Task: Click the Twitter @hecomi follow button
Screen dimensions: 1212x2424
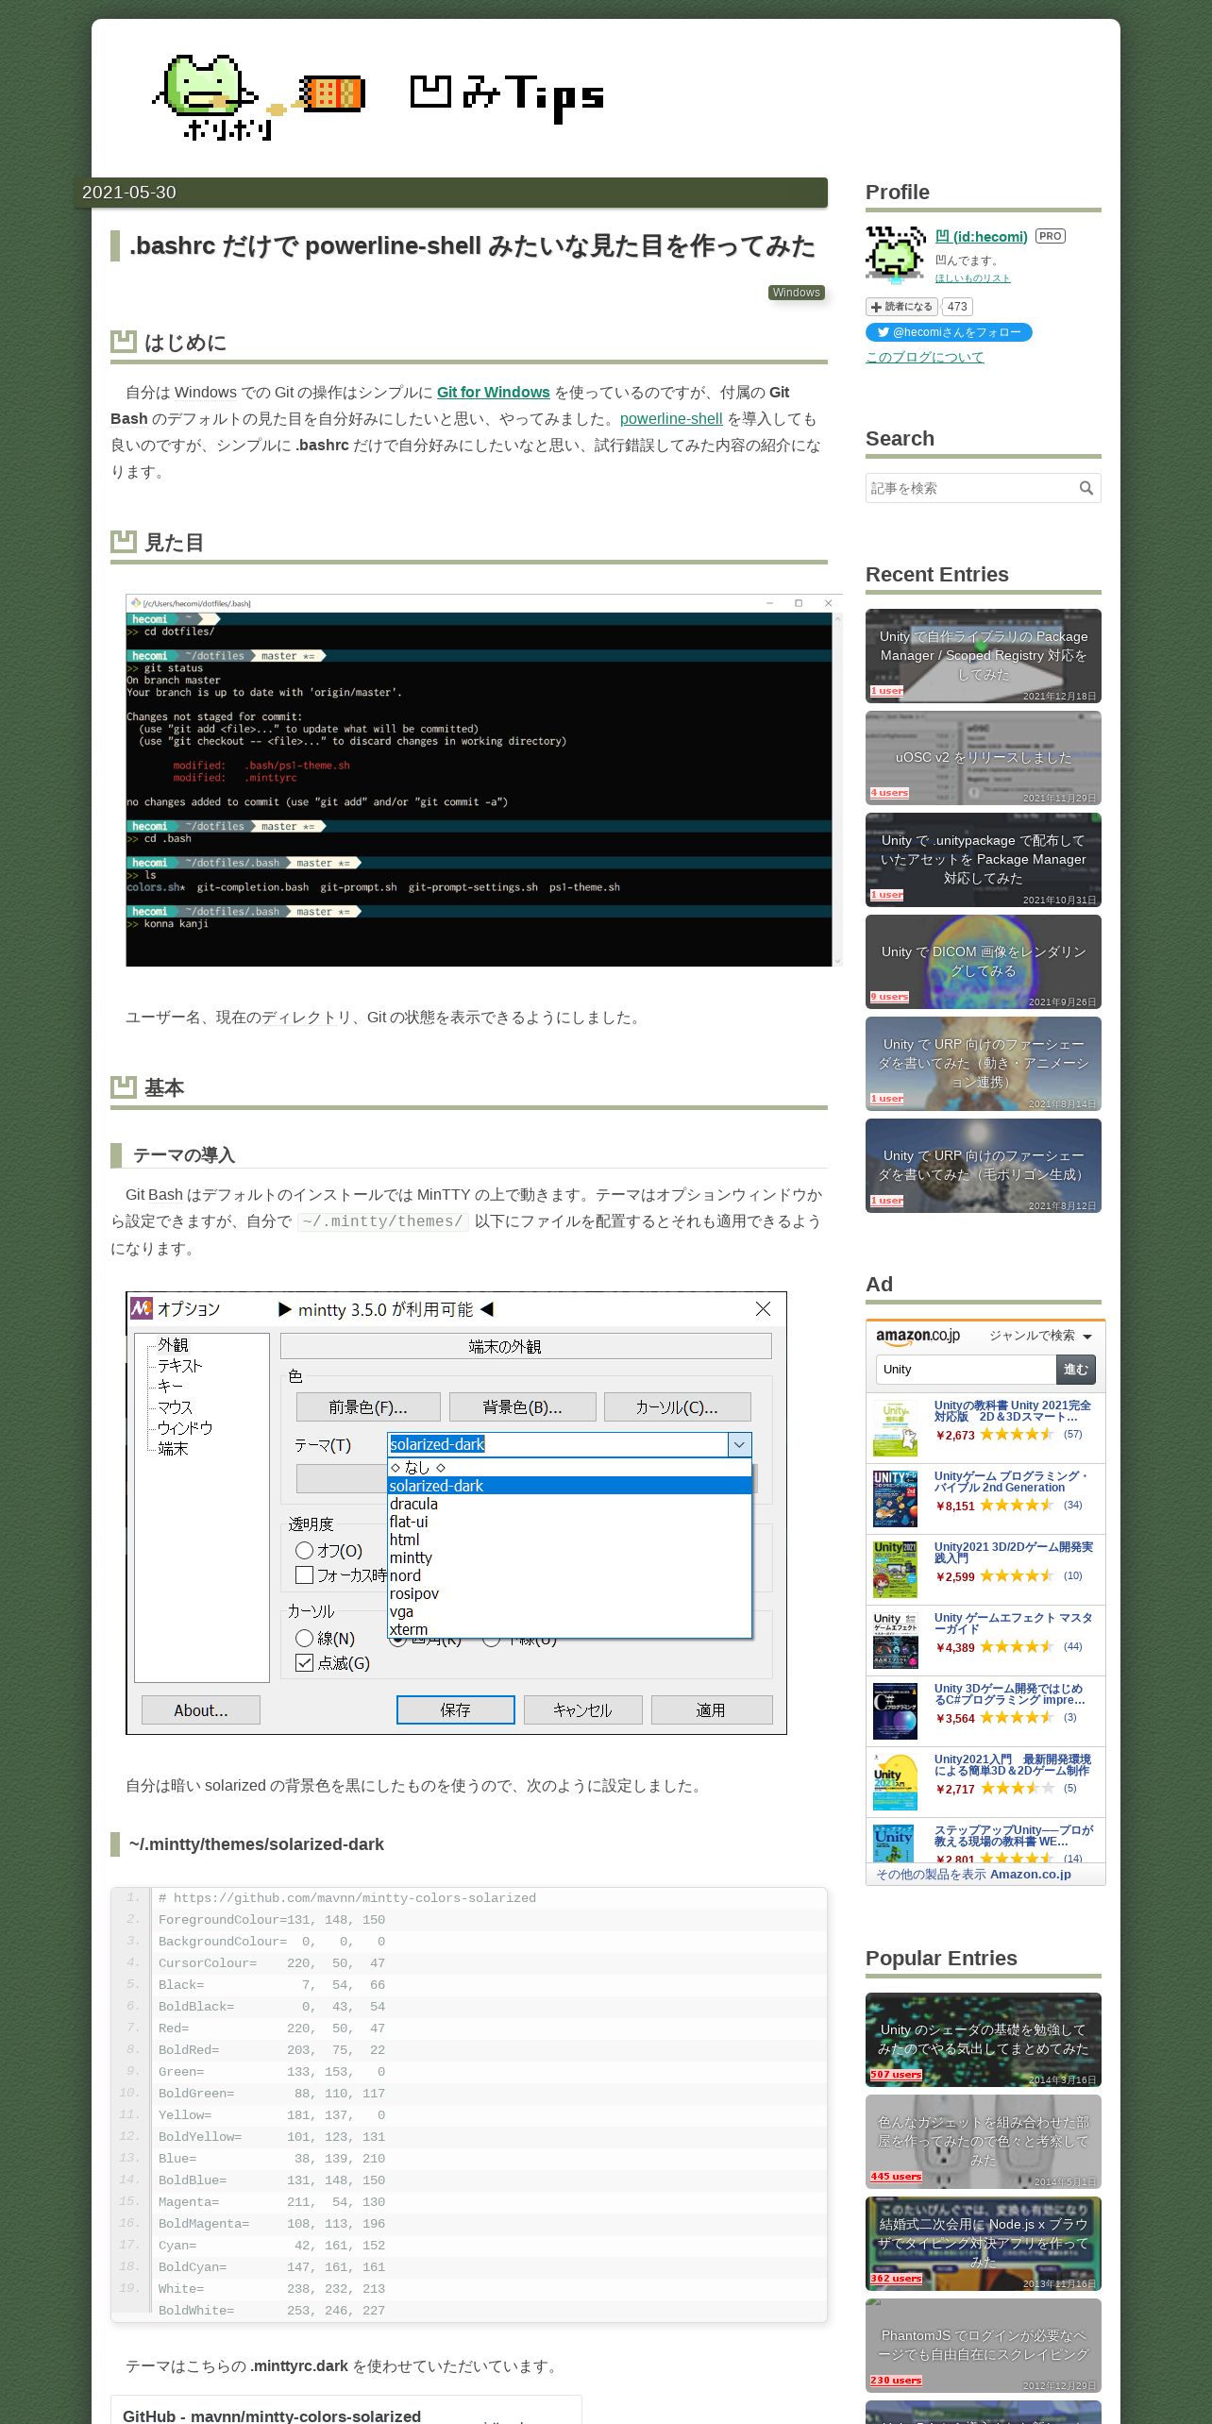Action: [949, 332]
